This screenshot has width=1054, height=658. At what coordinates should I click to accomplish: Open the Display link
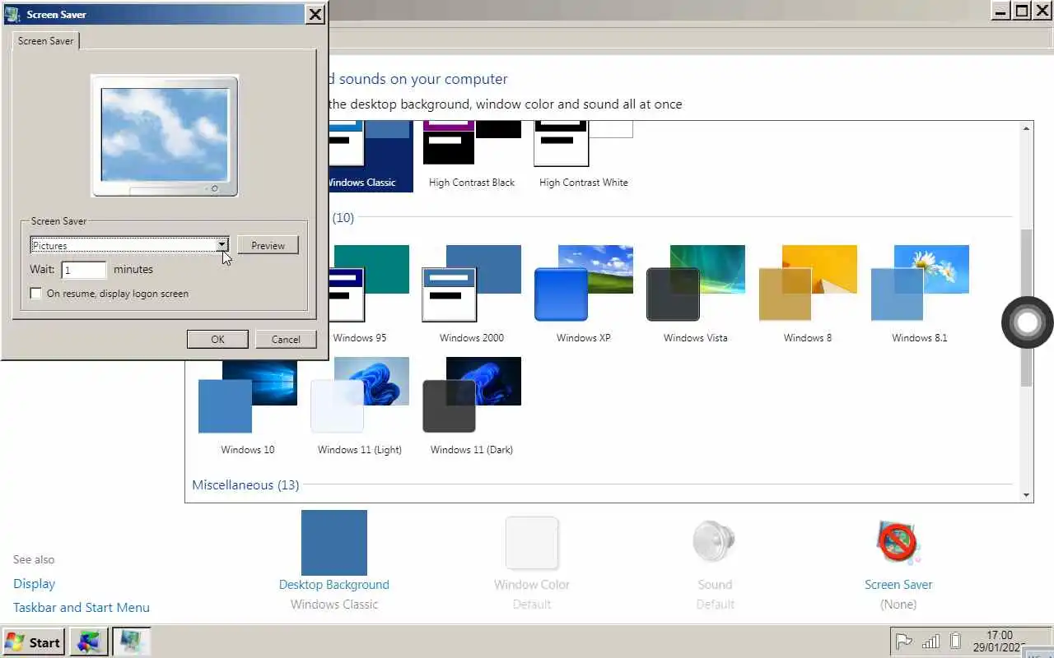(34, 583)
